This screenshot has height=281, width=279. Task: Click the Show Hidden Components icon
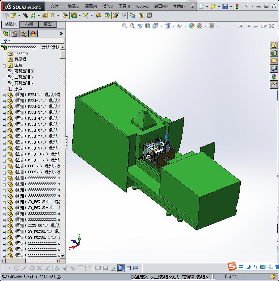[65, 16]
